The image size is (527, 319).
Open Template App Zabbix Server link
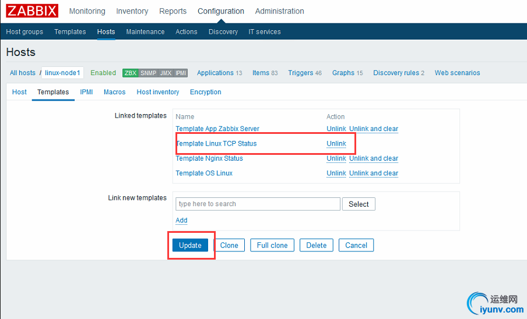pyautogui.click(x=217, y=129)
